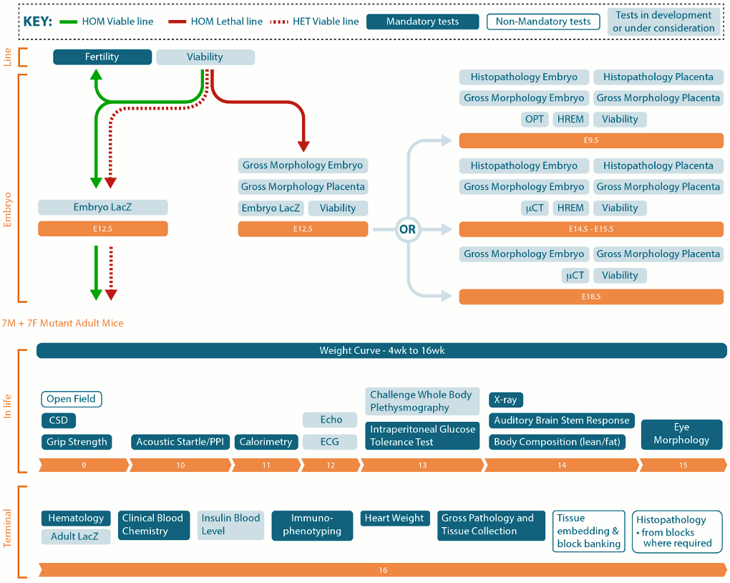Select the Eye Morphology test box
Viewport: 730px width, 583px height.
[x=681, y=434]
